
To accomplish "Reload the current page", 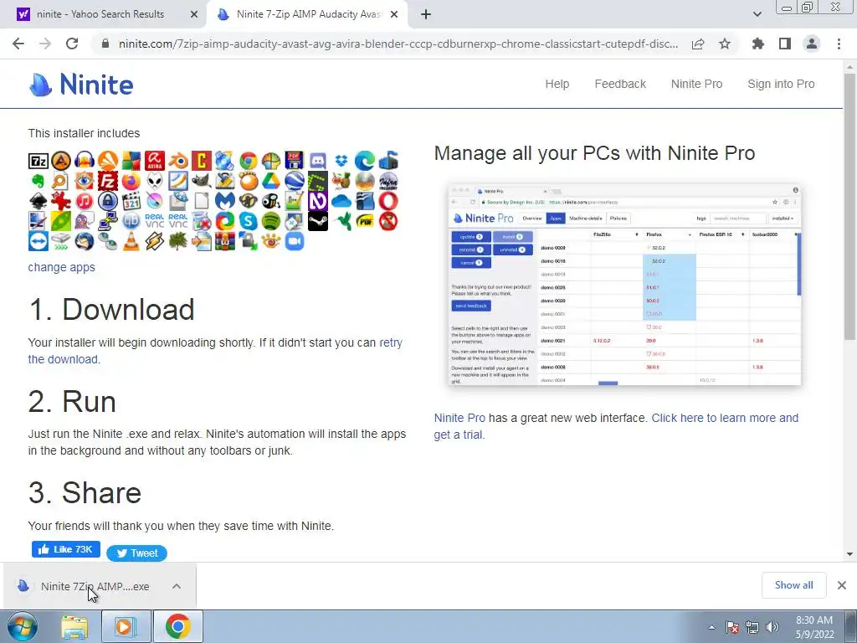I will [72, 44].
